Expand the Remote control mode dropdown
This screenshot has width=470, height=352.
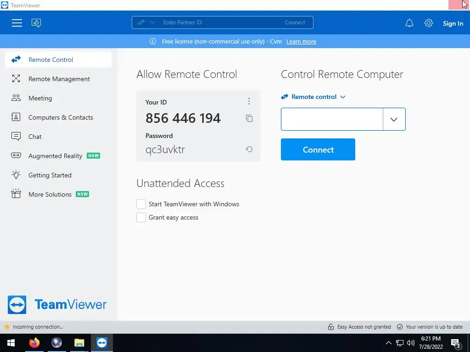pyautogui.click(x=313, y=97)
